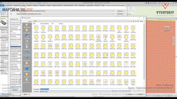Viewport: 177px width, 99px height.
Task: Select the hemi_ideal IES file icon
Action: point(133,64)
